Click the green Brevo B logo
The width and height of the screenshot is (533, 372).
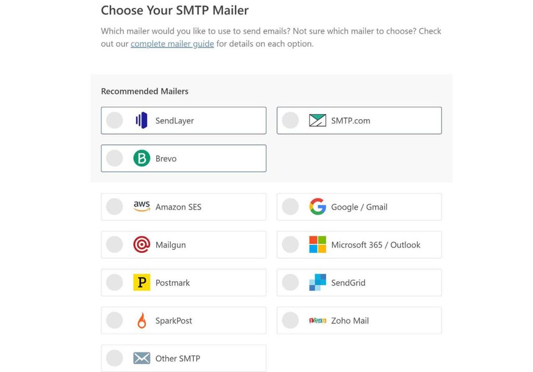142,158
